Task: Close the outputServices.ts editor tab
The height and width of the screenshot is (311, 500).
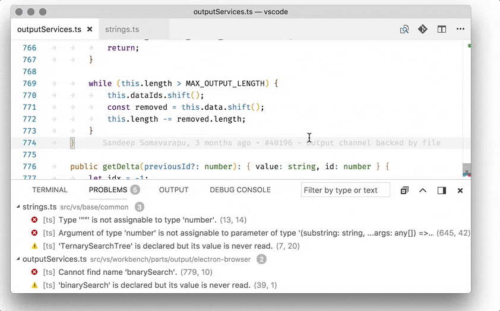Action: [90, 29]
